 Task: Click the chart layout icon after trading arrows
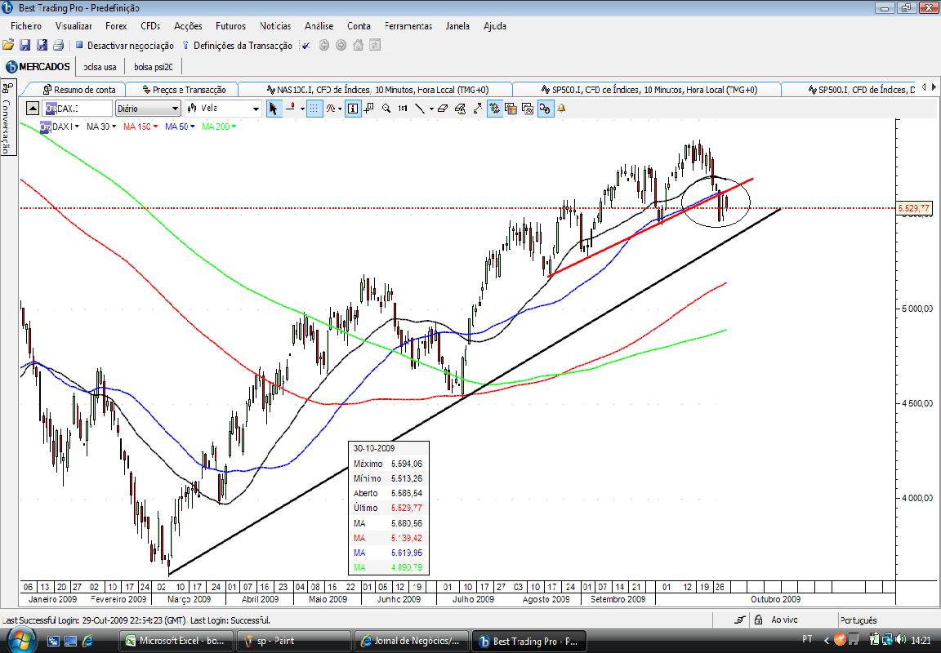pyautogui.click(x=511, y=109)
